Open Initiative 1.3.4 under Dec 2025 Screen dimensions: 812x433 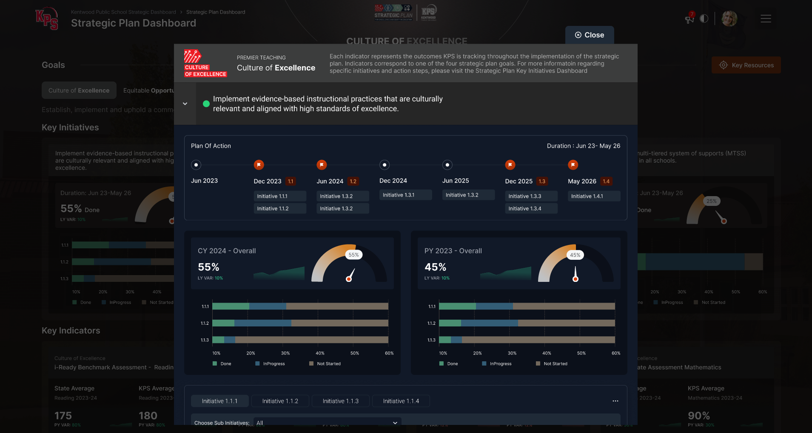[531, 208]
